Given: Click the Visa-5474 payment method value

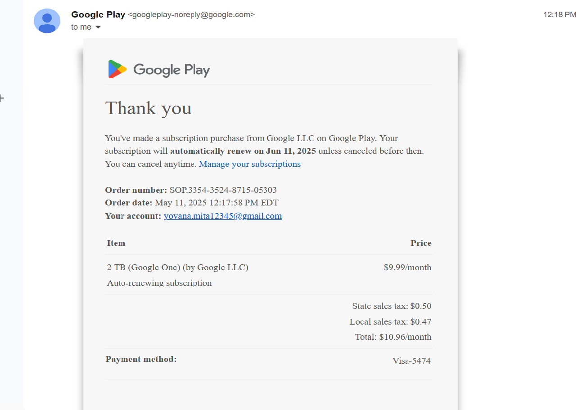Looking at the screenshot, I should tap(411, 361).
